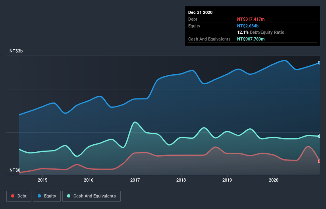Click the red Debt endpoint marker
The width and height of the screenshot is (326, 209).
click(319, 161)
